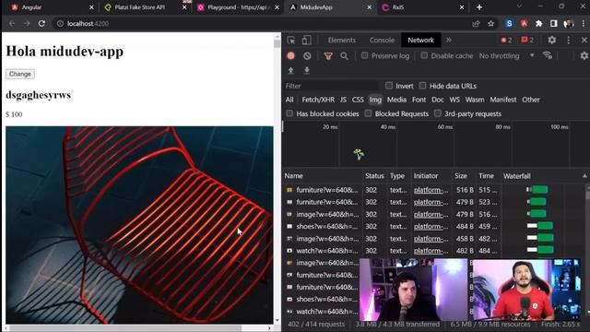Switch to Platzi Fake Store API tab
The width and height of the screenshot is (590, 332).
tap(145, 7)
